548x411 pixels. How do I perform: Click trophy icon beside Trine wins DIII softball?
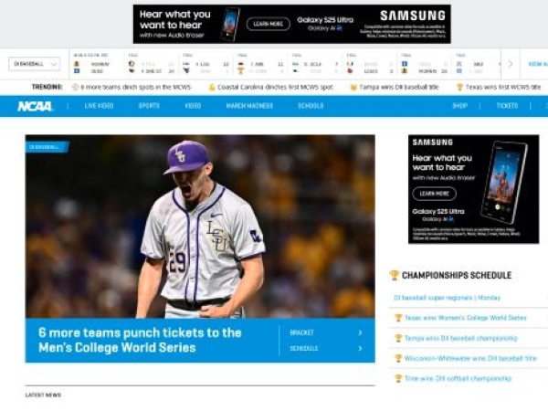click(x=397, y=378)
